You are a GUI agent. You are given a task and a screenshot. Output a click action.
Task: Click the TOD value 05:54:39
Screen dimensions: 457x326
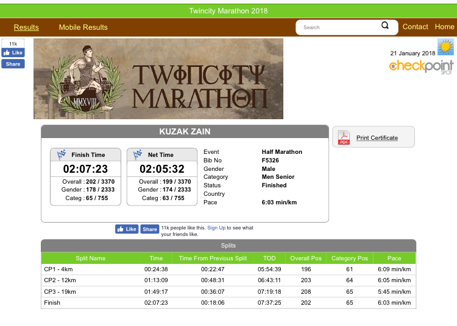[269, 269]
